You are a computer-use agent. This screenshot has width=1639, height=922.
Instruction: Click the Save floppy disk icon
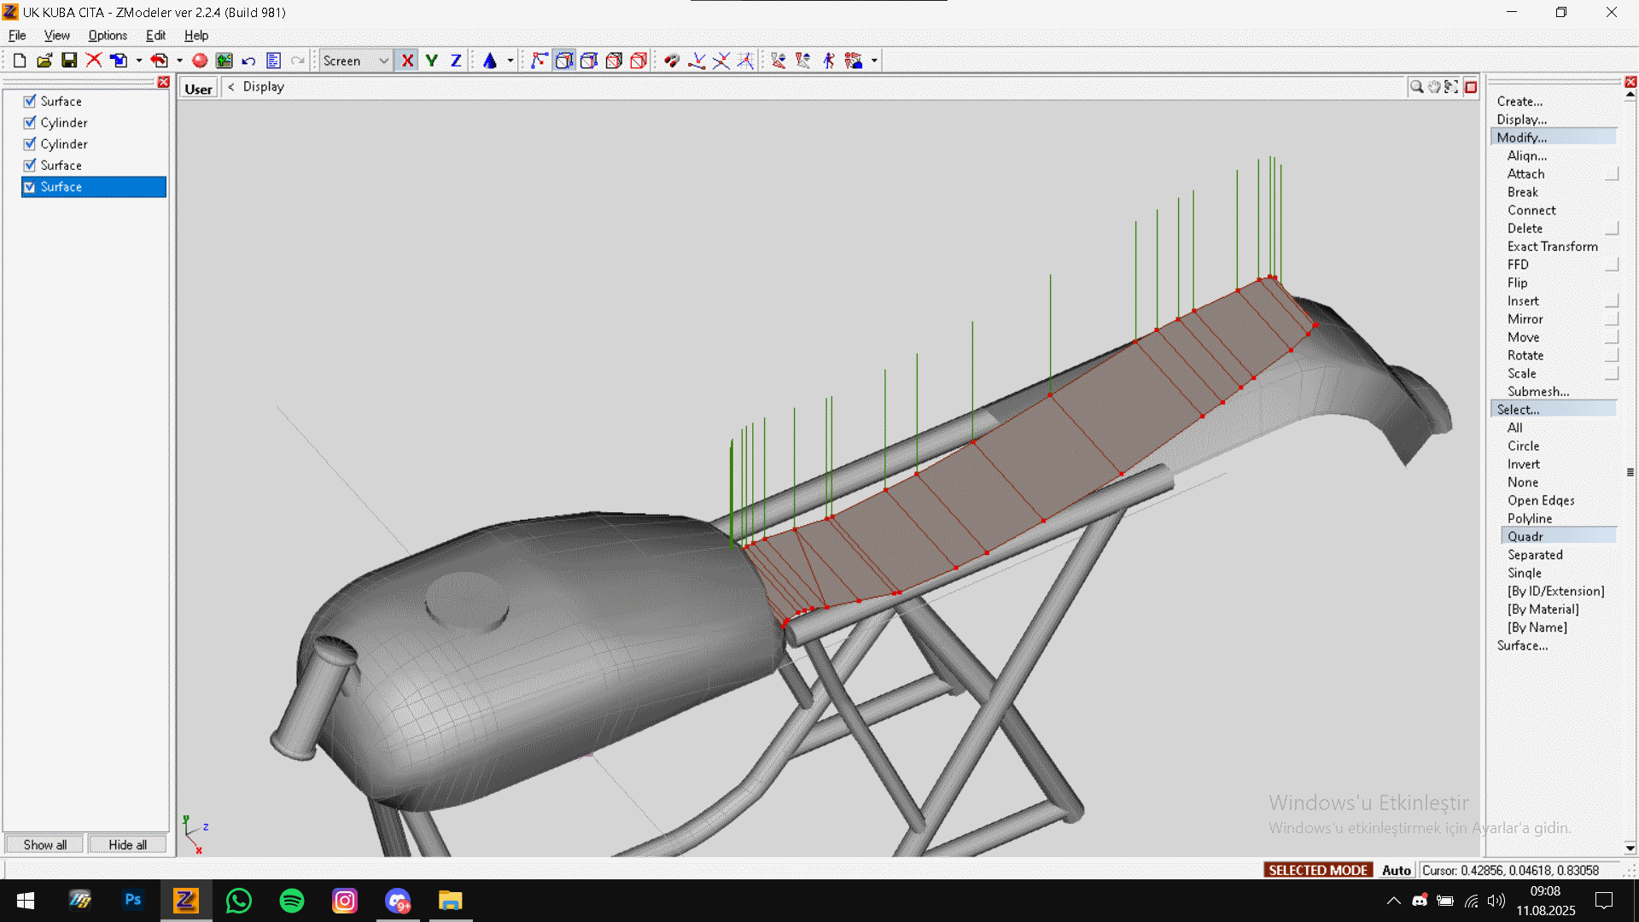(x=69, y=61)
